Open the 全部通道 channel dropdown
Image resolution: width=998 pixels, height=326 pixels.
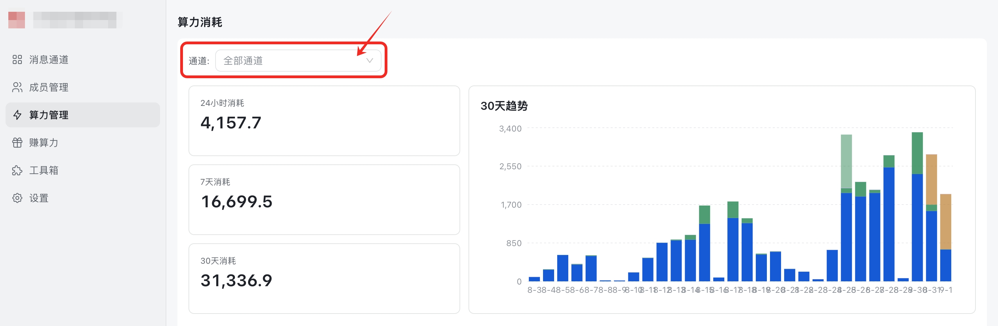[298, 61]
